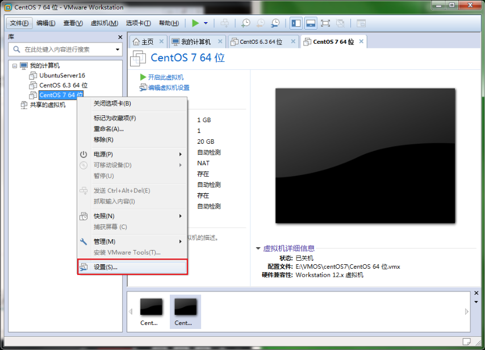
Task: Click the take snapshot toolbar icon
Action: (245, 23)
